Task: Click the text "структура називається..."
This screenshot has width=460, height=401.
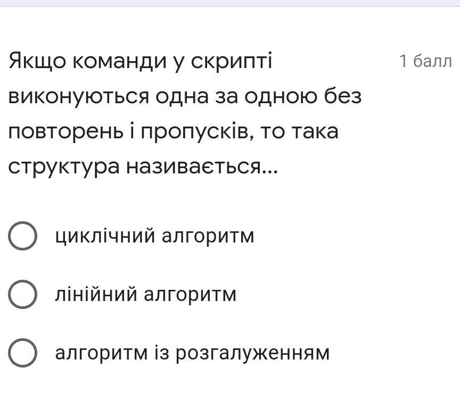Action: [143, 167]
